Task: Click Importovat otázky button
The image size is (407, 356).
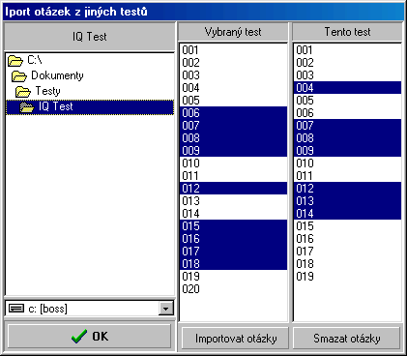Action: click(235, 339)
